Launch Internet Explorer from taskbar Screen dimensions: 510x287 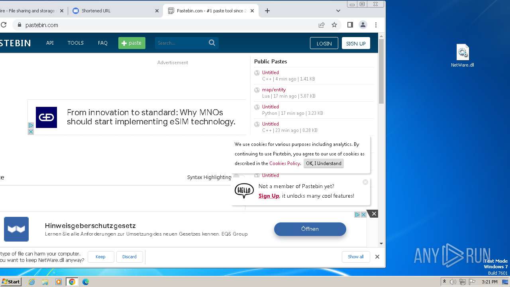click(x=31, y=282)
